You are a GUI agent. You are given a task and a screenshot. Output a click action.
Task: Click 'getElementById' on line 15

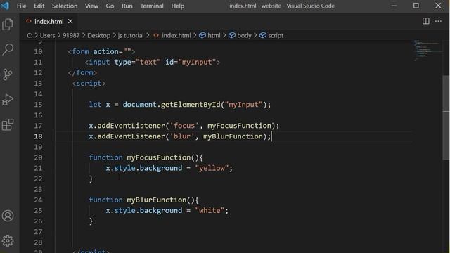click(191, 105)
